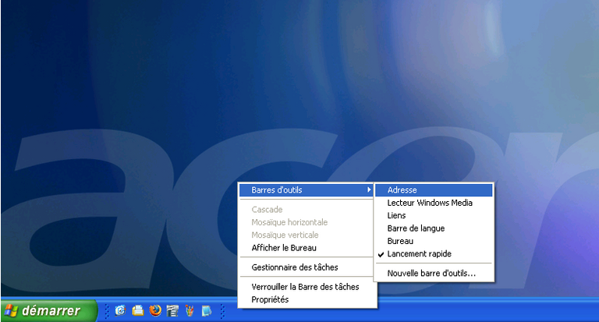Open Gestionnaire des tâches
This screenshot has height=322, width=599.
click(306, 267)
